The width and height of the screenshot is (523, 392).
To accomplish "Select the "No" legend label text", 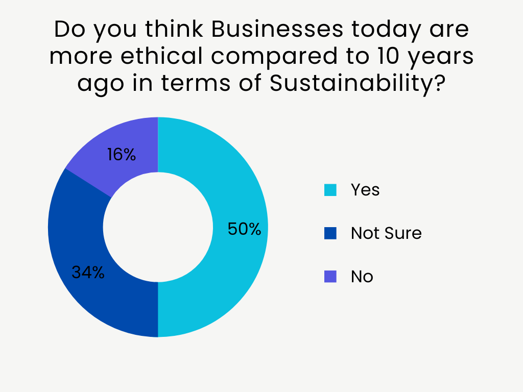I will 362,277.
